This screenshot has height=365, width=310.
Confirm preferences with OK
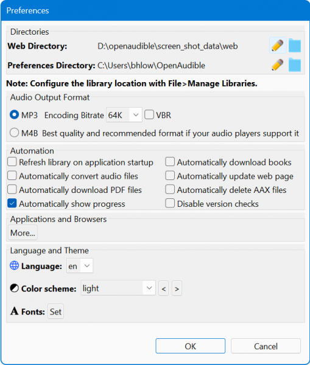tap(191, 346)
